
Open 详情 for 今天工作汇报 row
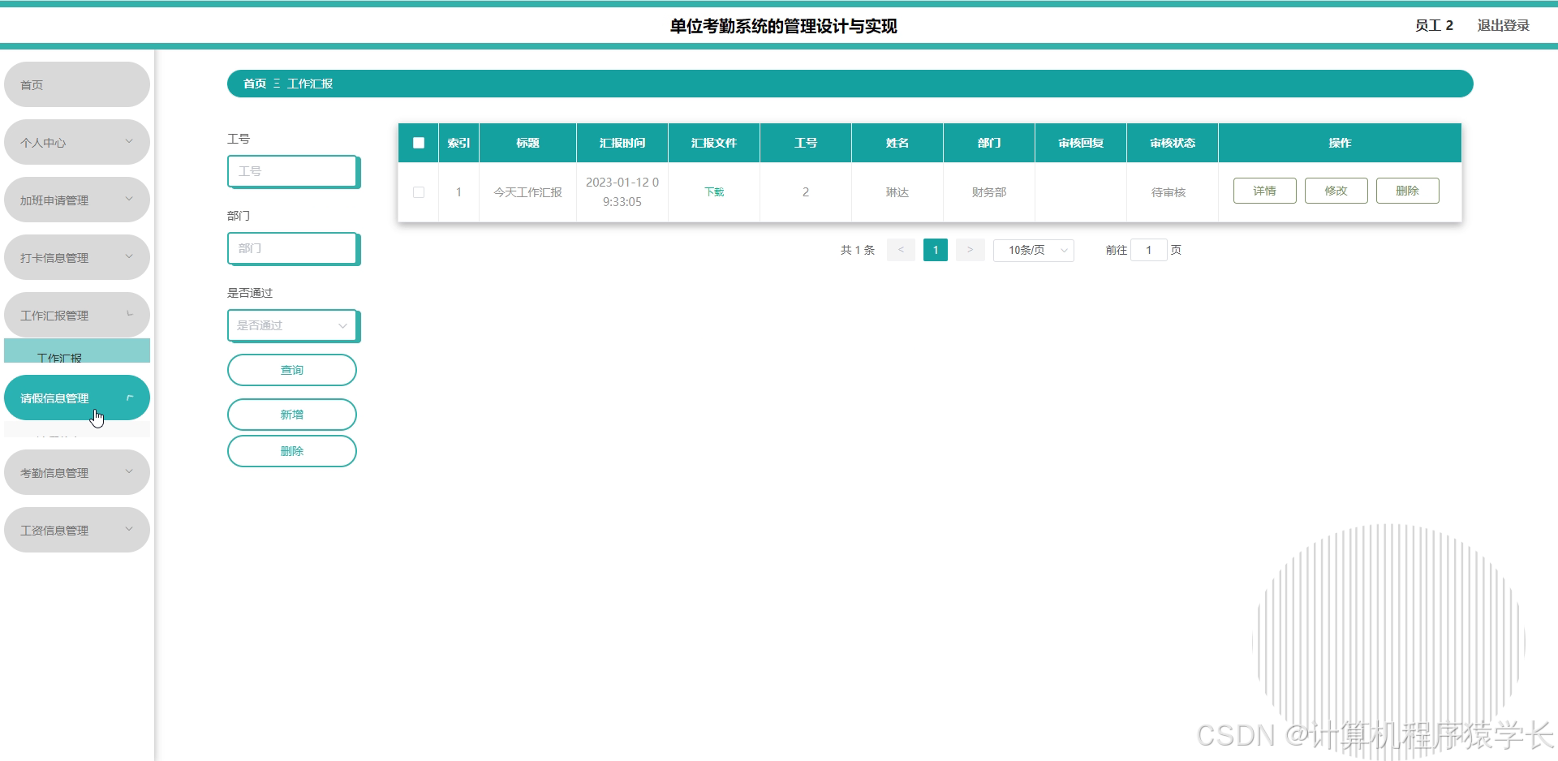[x=1264, y=191]
